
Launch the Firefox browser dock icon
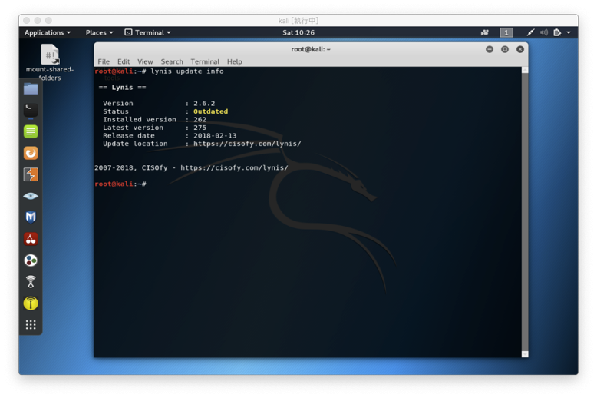pos(31,153)
